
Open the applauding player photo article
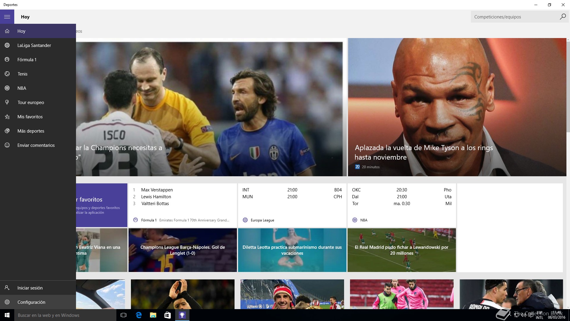click(x=183, y=294)
